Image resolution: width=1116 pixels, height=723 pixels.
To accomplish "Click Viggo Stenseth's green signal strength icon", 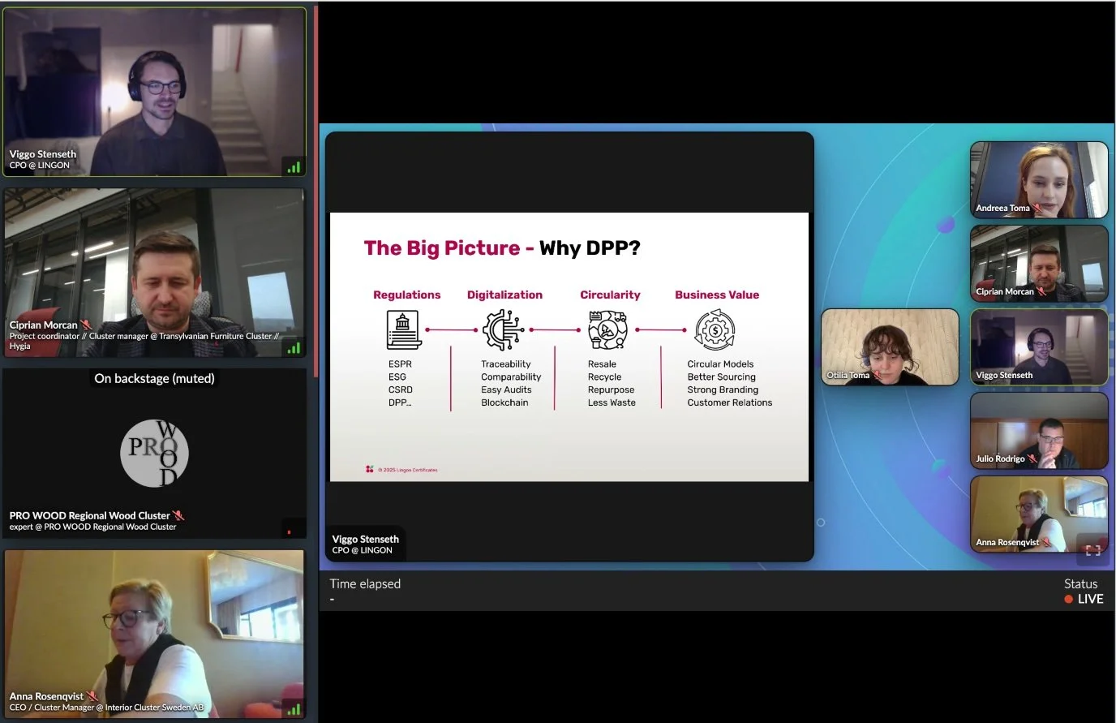I will (294, 168).
